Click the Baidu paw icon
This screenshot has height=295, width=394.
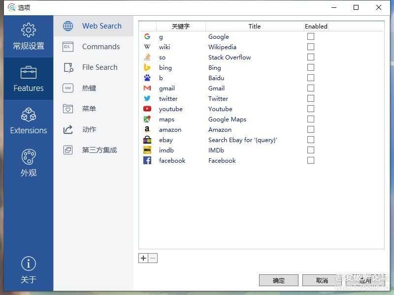tap(147, 78)
